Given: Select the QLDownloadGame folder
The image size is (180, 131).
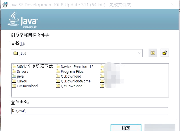Looking at the screenshot, I should pyautogui.click(x=73, y=81).
